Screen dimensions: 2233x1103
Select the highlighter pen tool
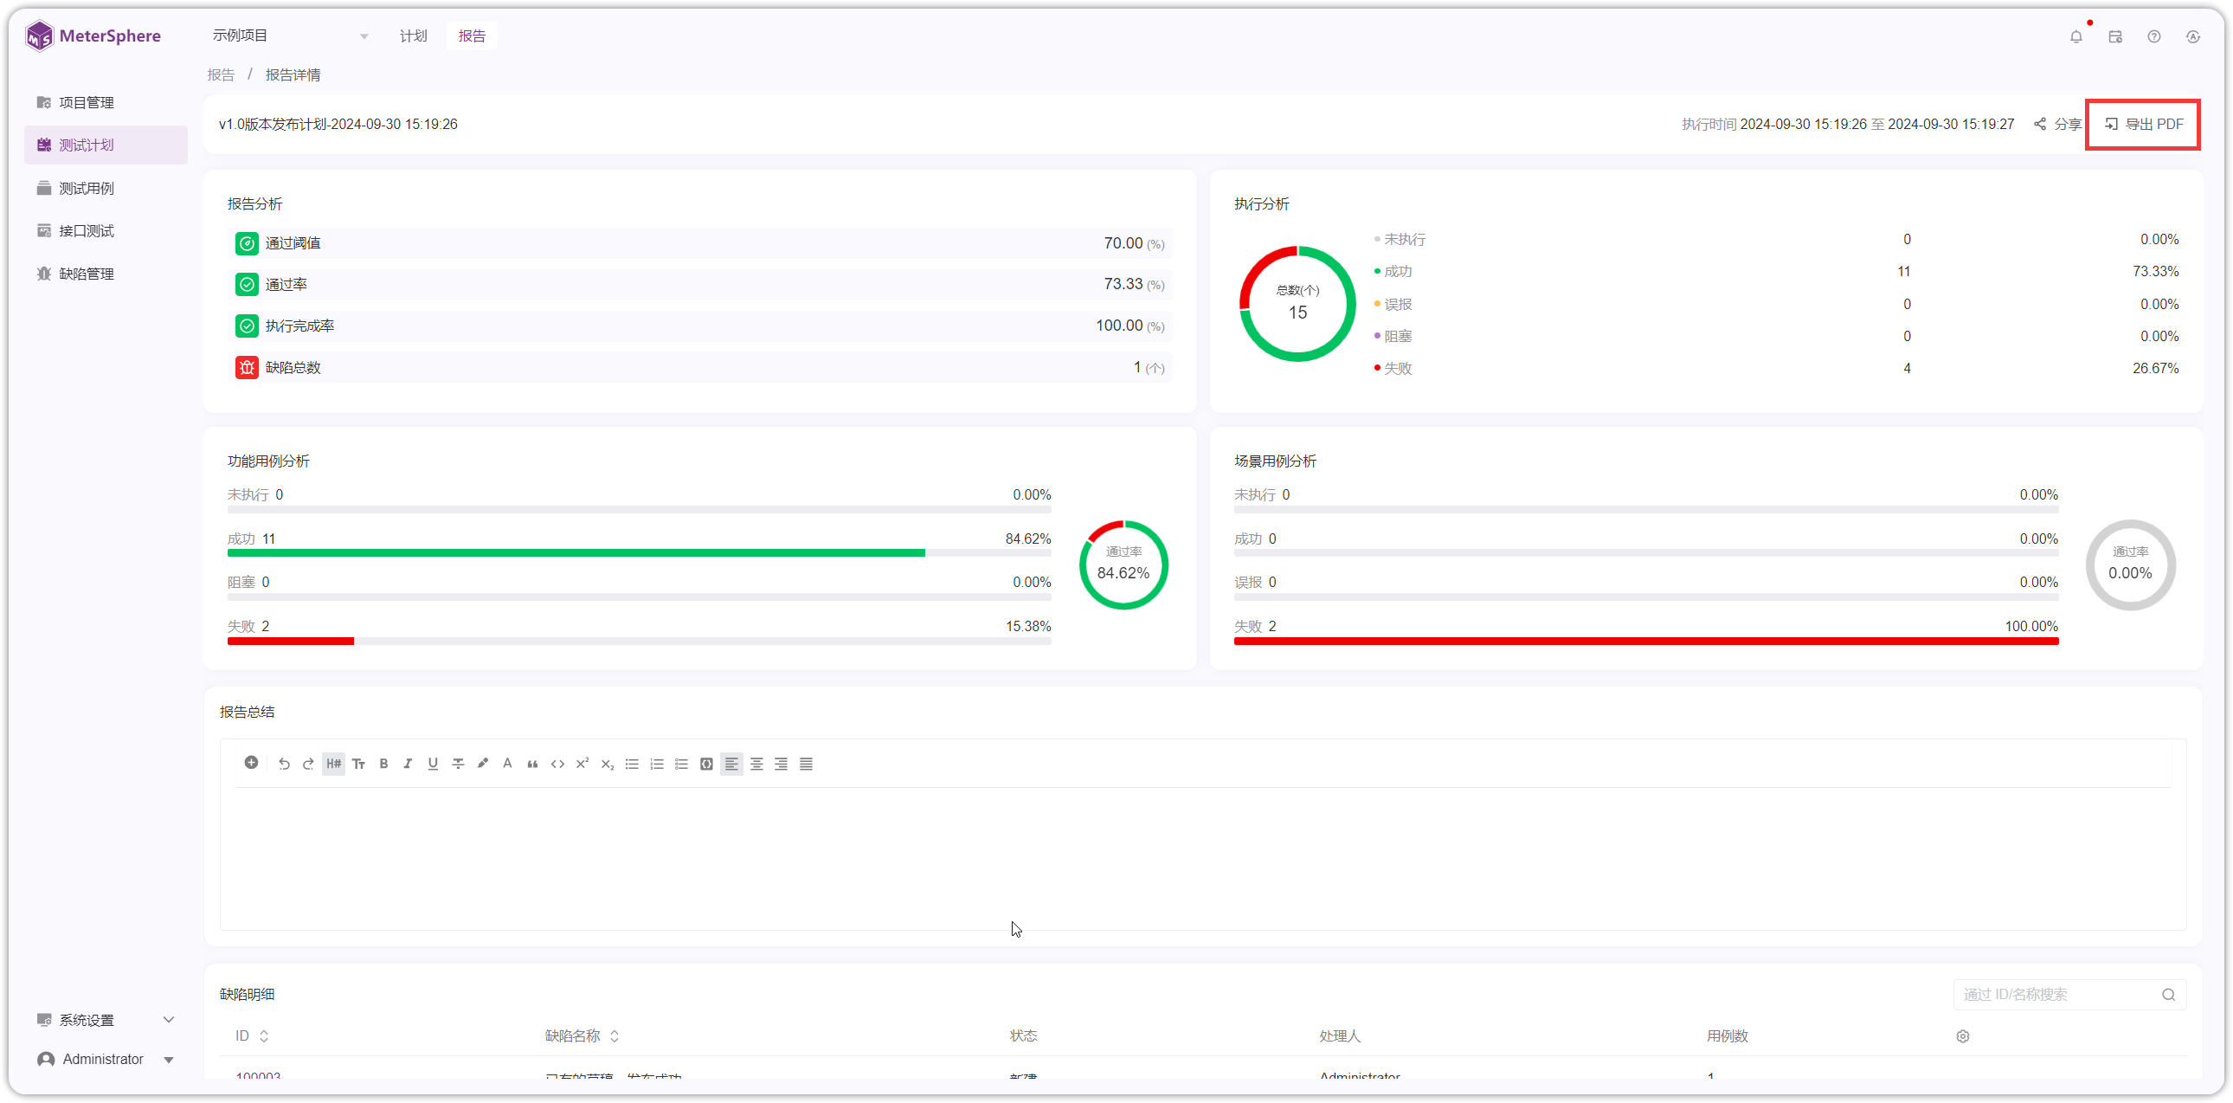pyautogui.click(x=483, y=764)
